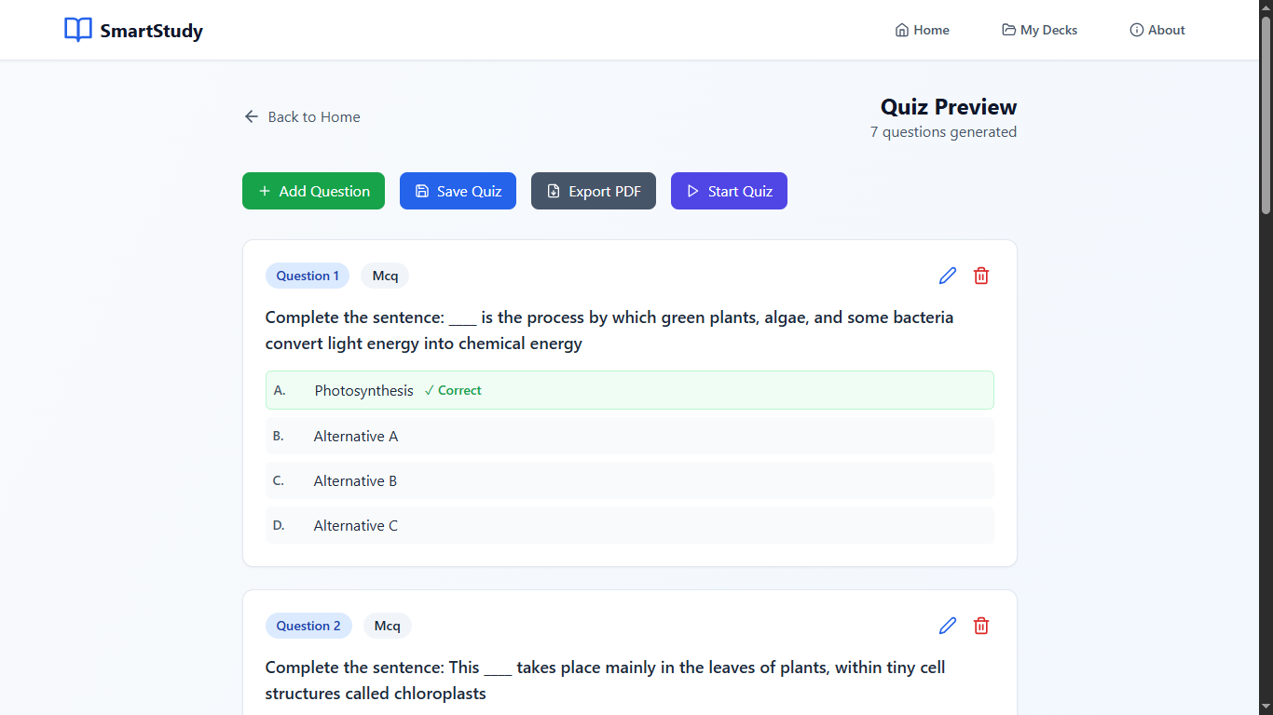Select the Photosynthesis answer option

pos(630,390)
